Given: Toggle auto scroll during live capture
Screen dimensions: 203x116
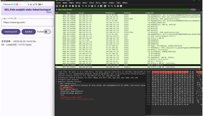Looking at the screenshot, I should (x=101, y=6).
